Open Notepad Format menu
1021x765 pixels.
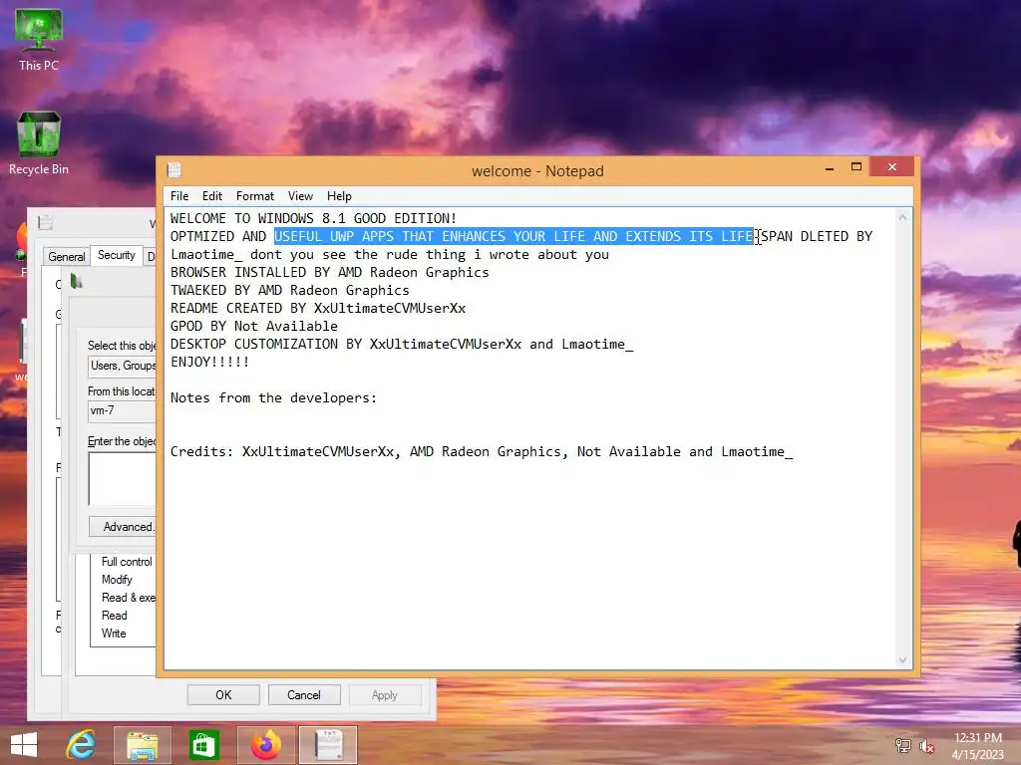pyautogui.click(x=254, y=196)
